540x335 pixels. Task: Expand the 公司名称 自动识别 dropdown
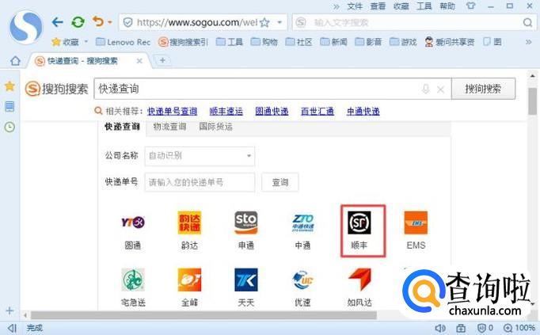249,156
